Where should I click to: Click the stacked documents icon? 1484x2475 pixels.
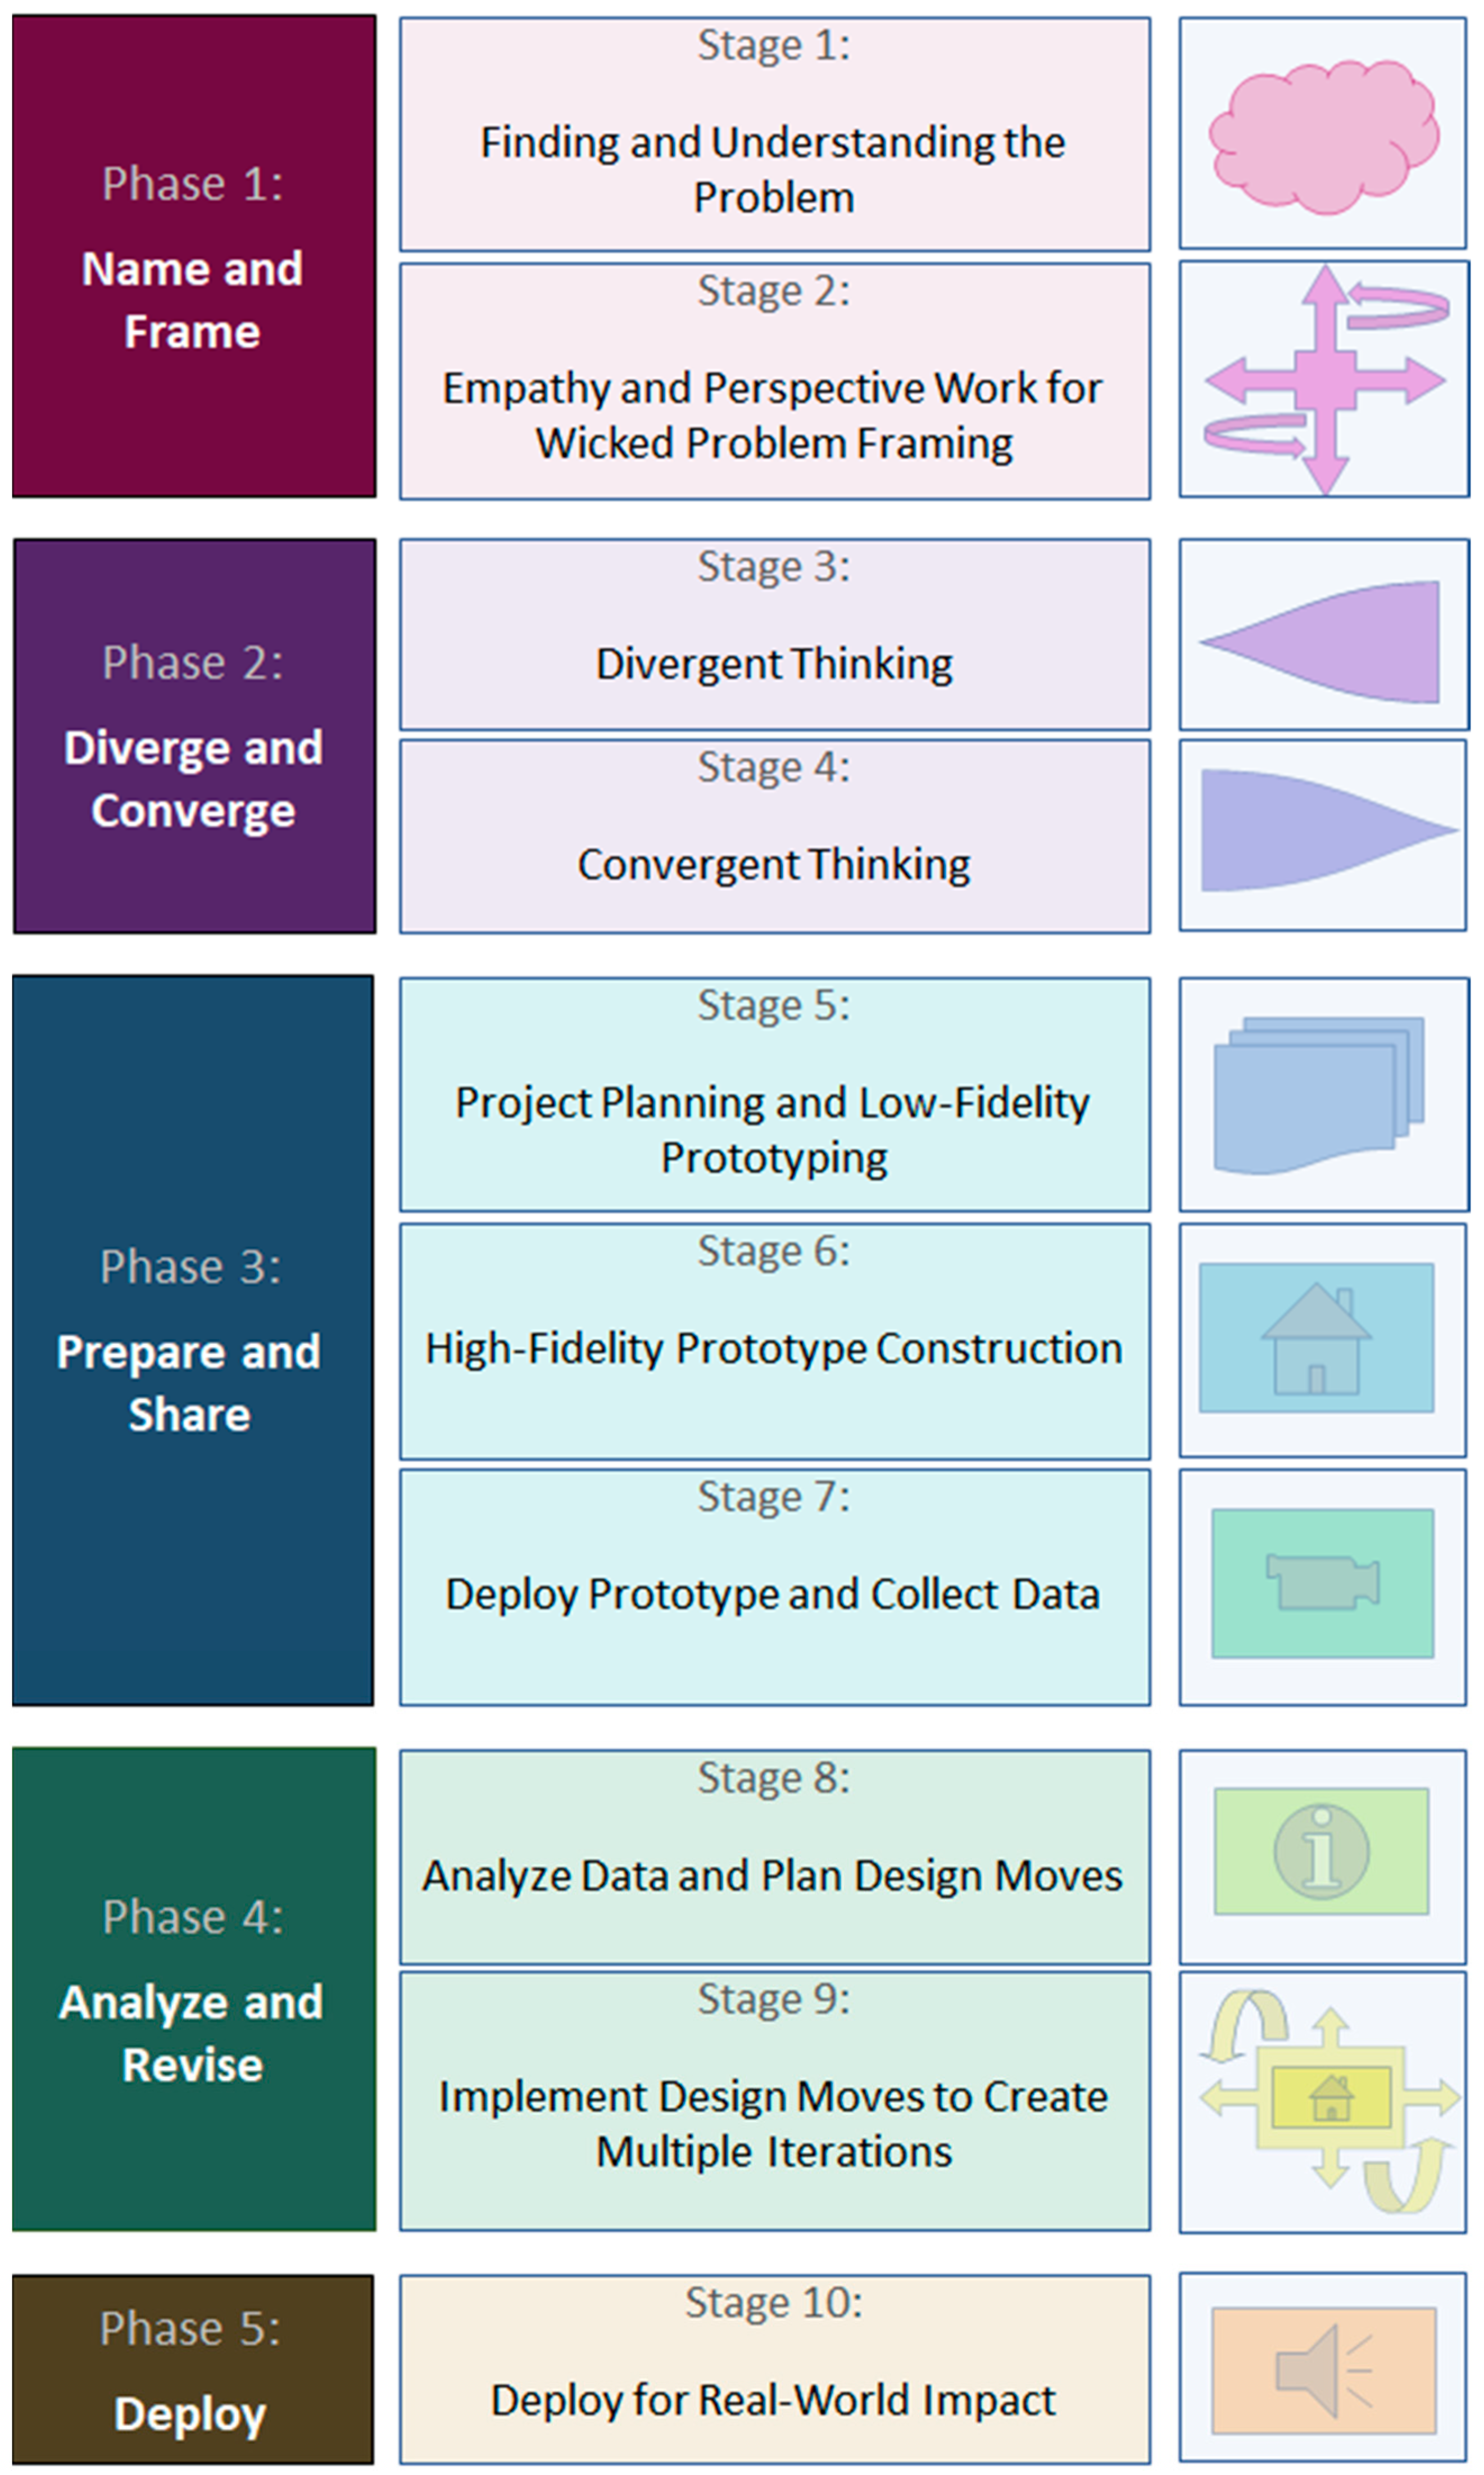coord(1318,1095)
